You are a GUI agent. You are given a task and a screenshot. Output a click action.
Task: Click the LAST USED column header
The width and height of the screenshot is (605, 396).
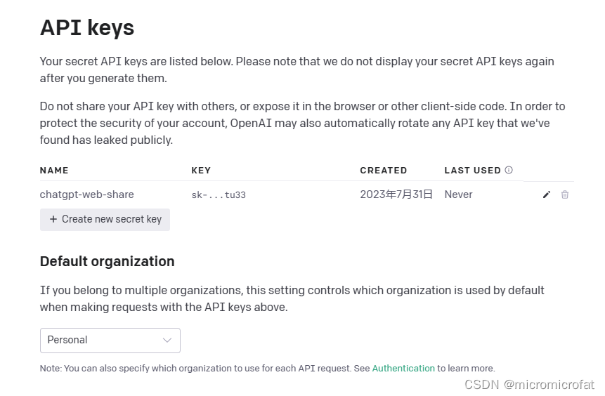[x=472, y=171]
